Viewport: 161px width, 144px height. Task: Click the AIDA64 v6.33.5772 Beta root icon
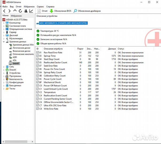[x=4, y=19]
